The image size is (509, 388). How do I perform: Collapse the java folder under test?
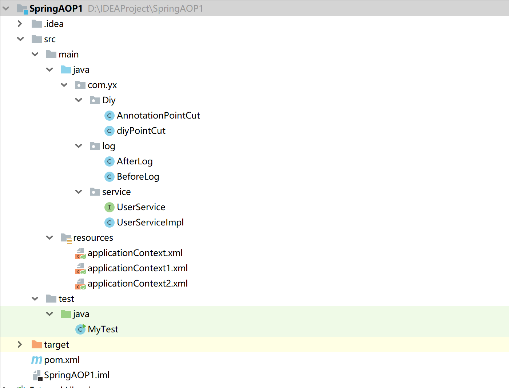[49, 314]
